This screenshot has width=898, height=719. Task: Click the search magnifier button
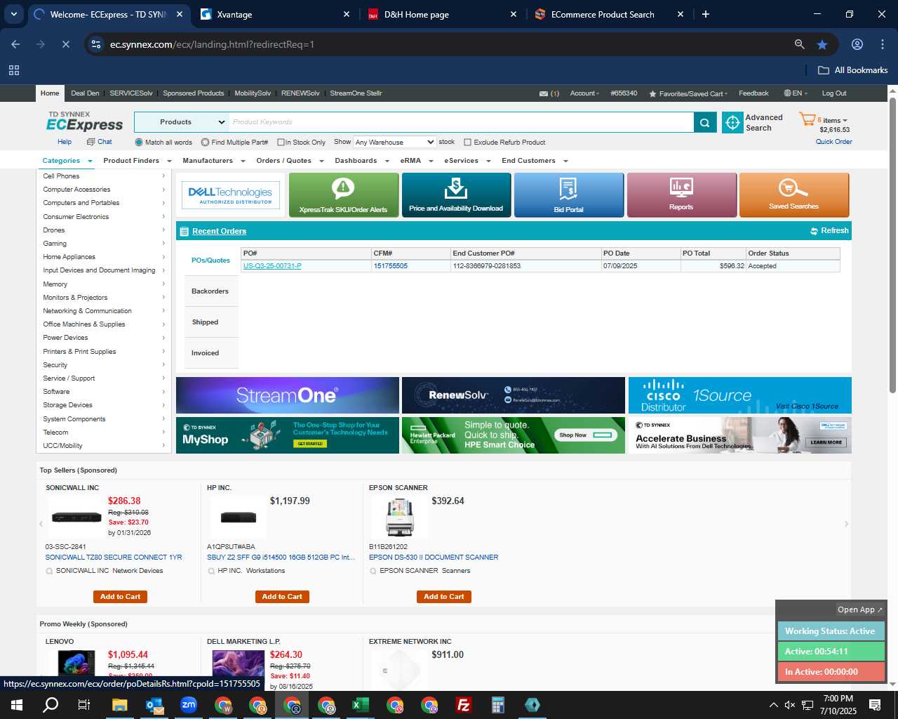pos(705,122)
